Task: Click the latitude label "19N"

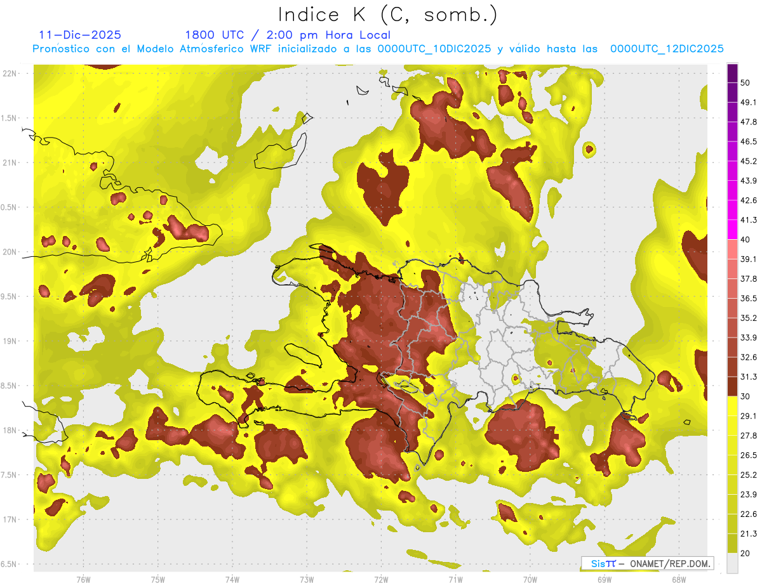Action: tap(10, 341)
